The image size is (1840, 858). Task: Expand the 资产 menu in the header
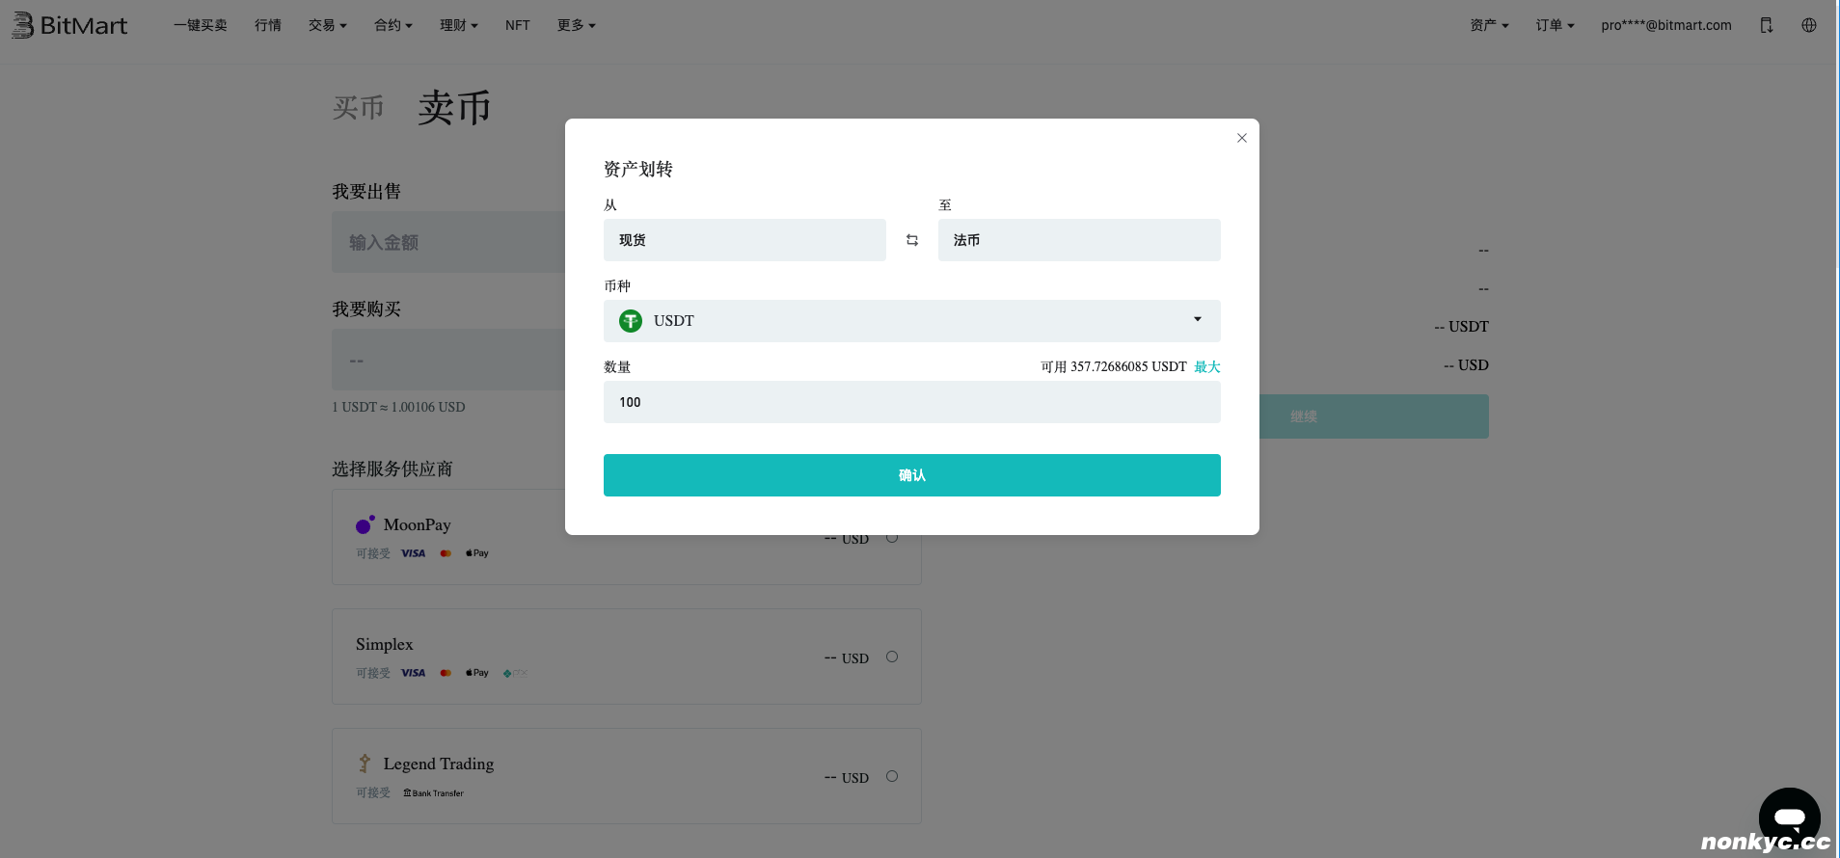[x=1488, y=25]
